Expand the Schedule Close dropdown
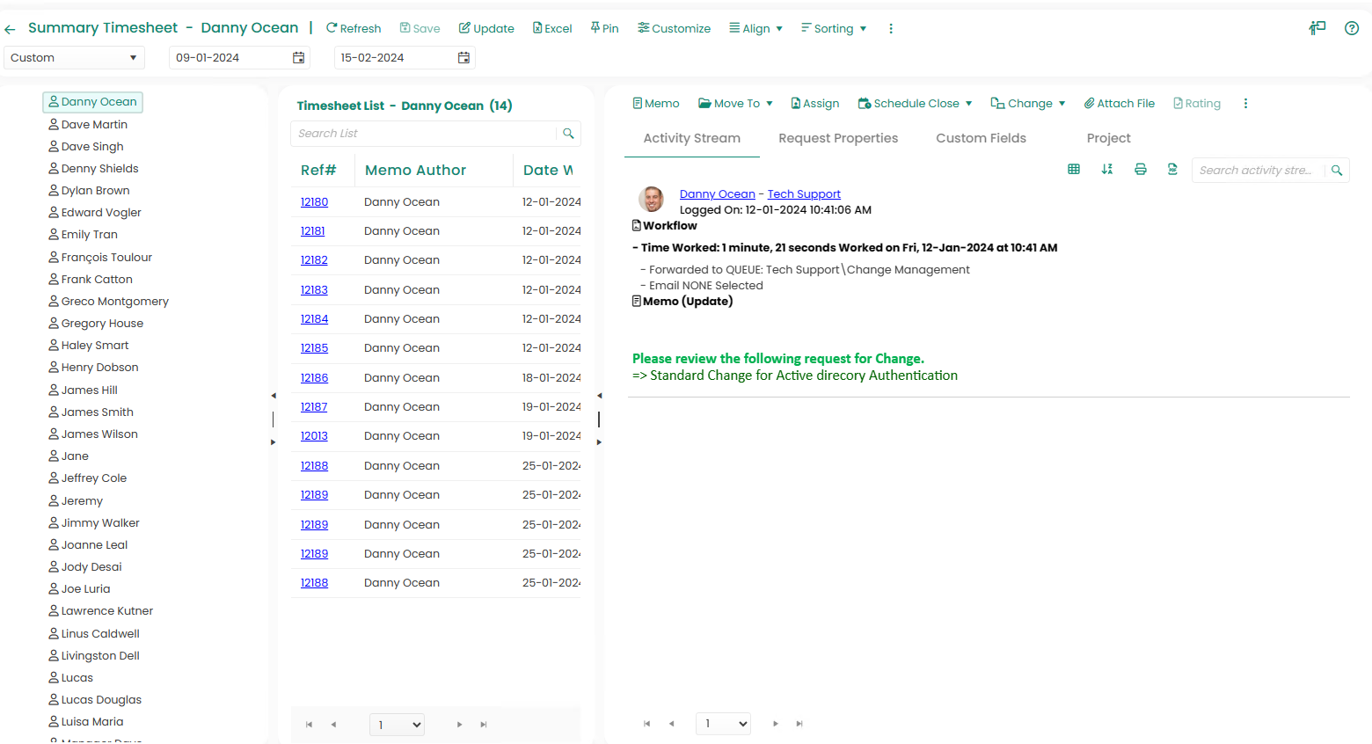1372x744 pixels. click(x=915, y=104)
